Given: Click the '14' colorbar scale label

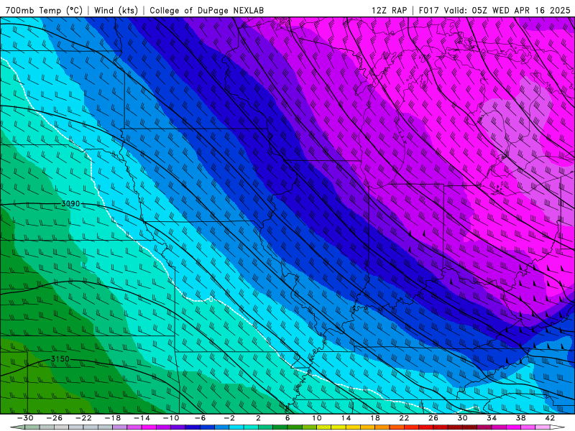Looking at the screenshot, I should pos(346,418).
